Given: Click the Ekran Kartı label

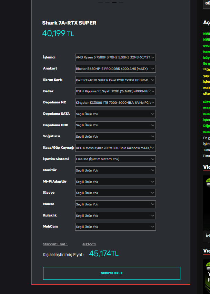Looking at the screenshot, I should click(x=53, y=80).
